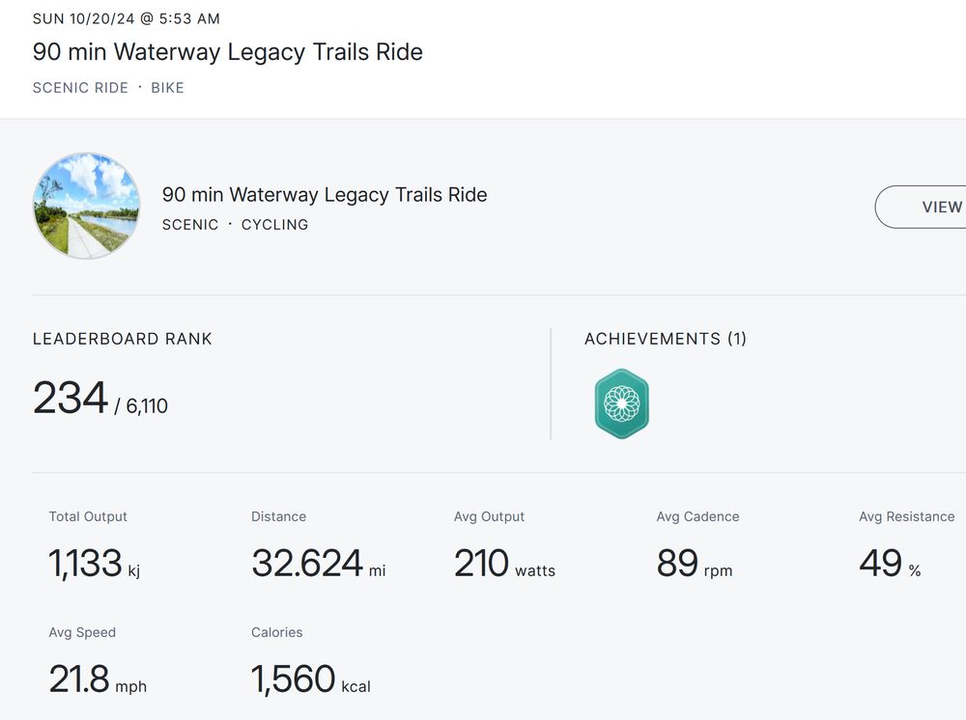Click the SCENIC tag under class title
This screenshot has width=966, height=720.
[x=190, y=225]
